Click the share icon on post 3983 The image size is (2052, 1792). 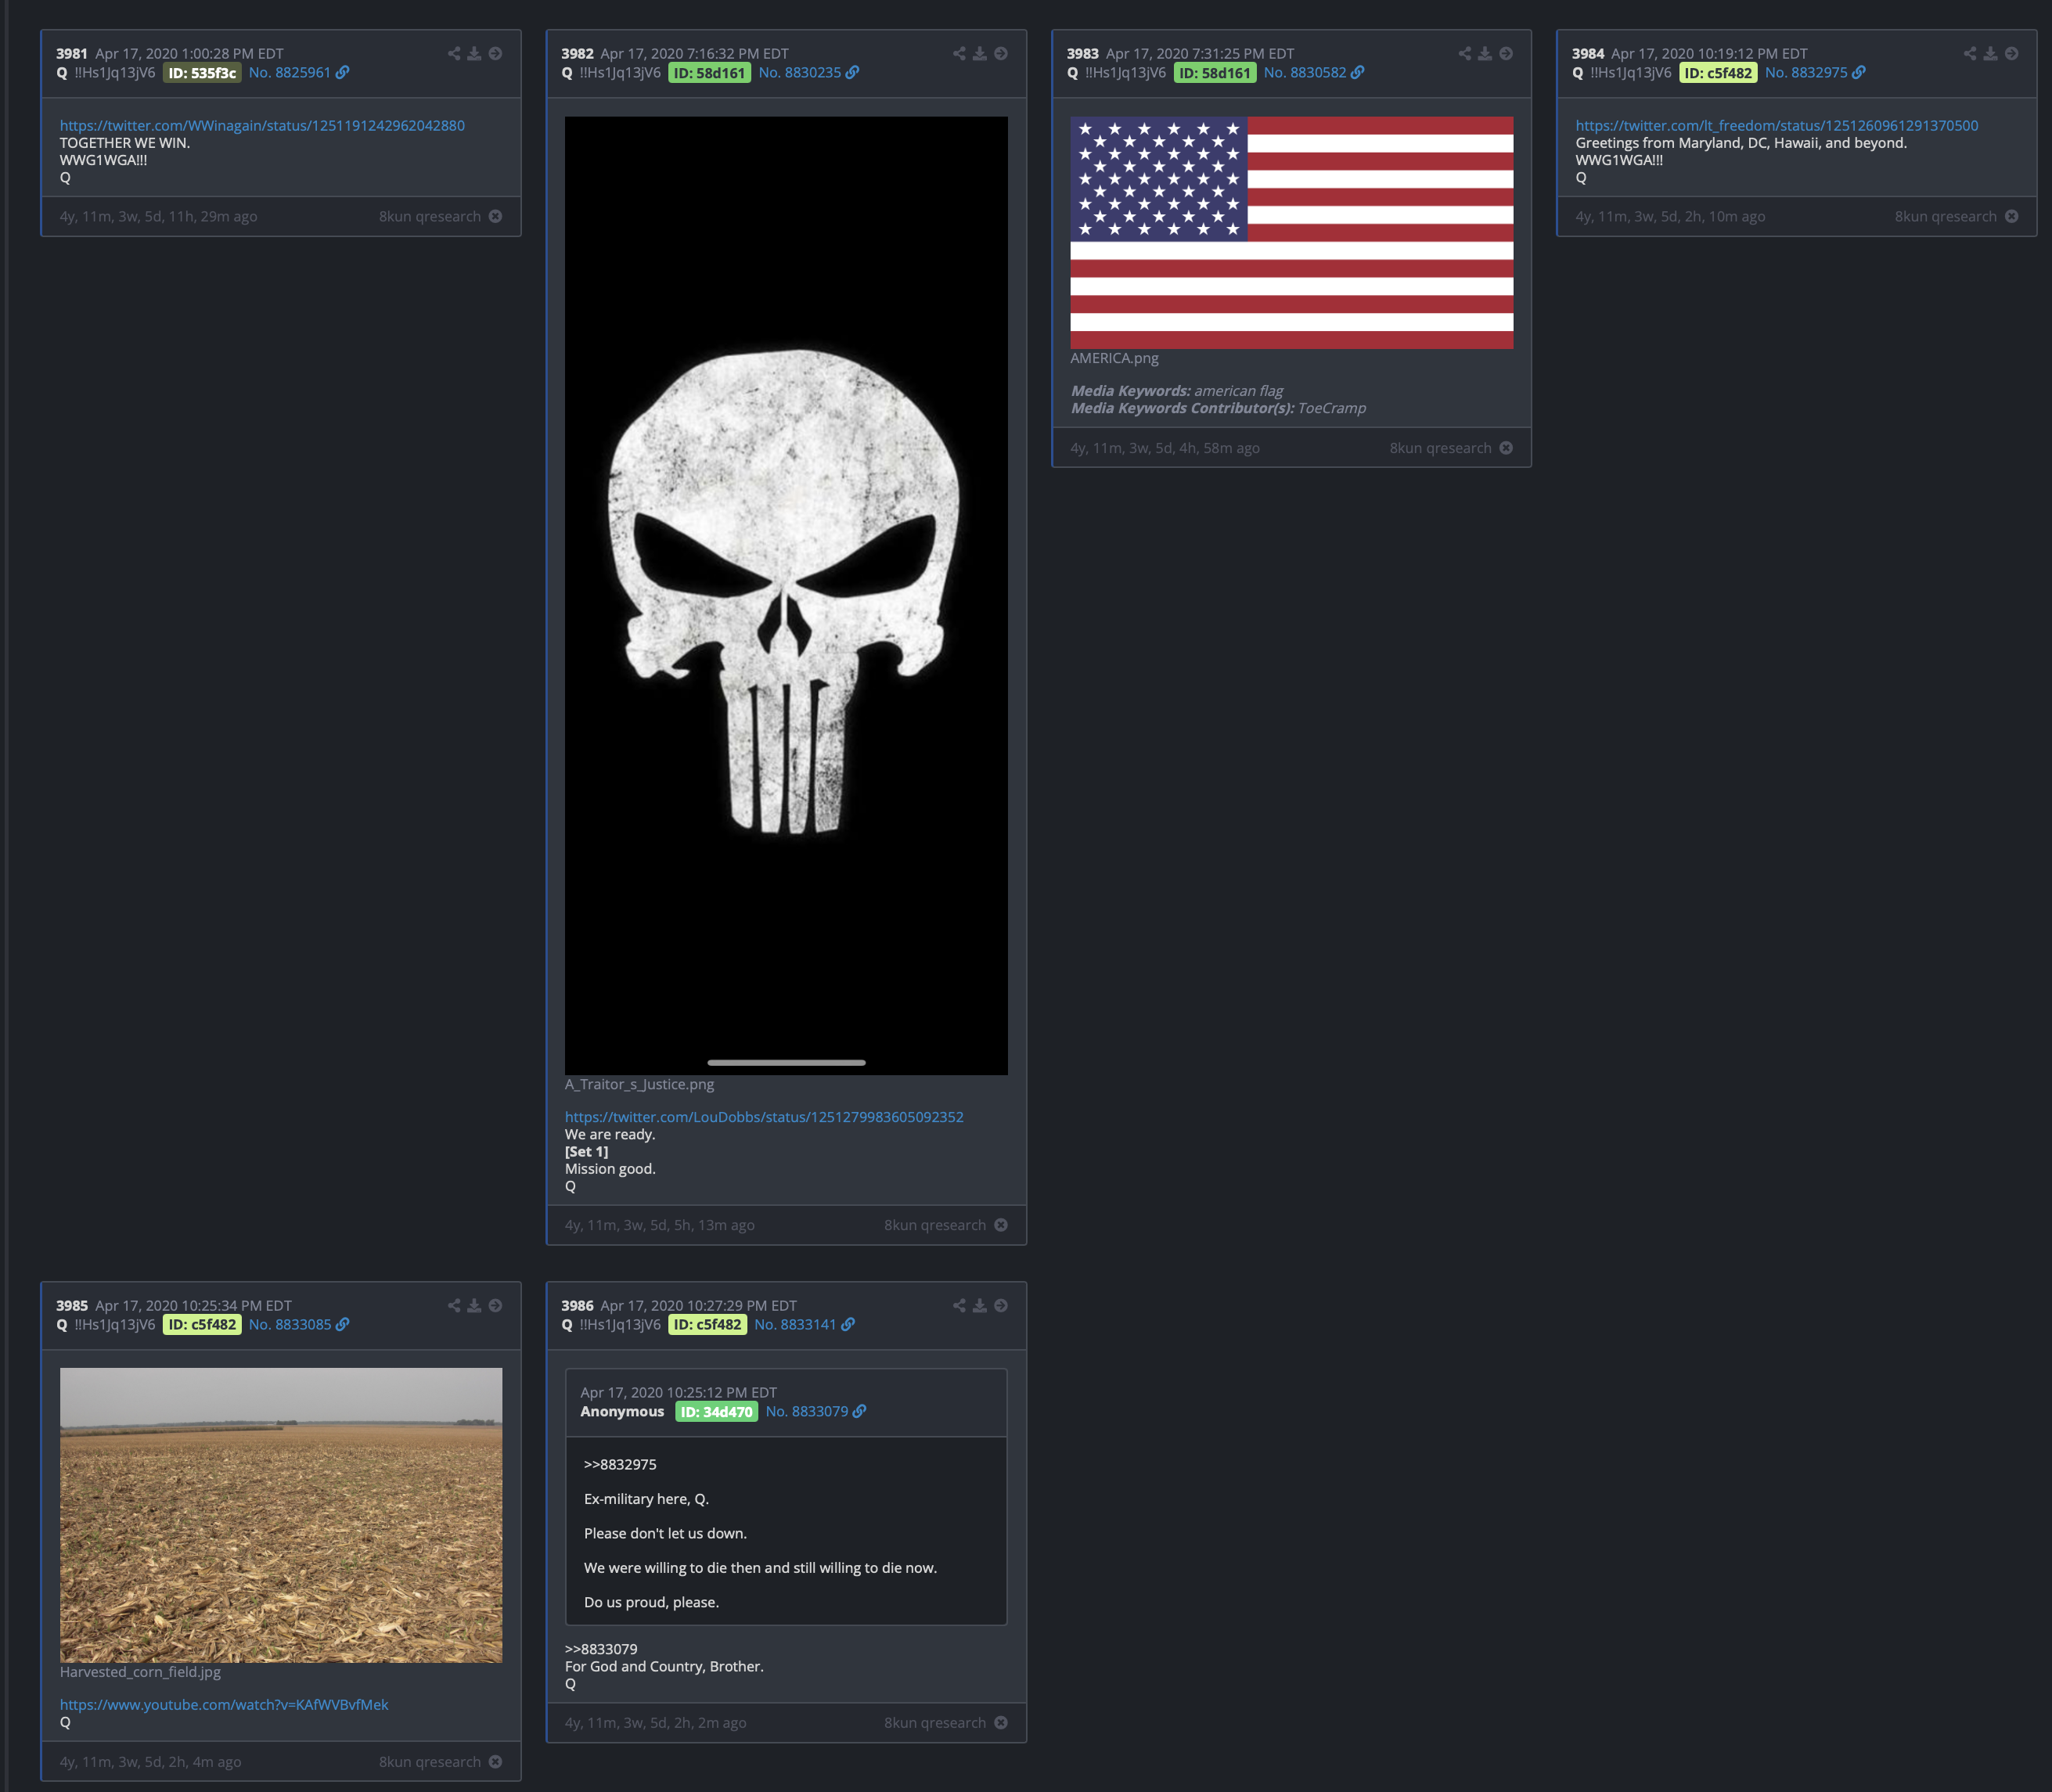point(1465,54)
